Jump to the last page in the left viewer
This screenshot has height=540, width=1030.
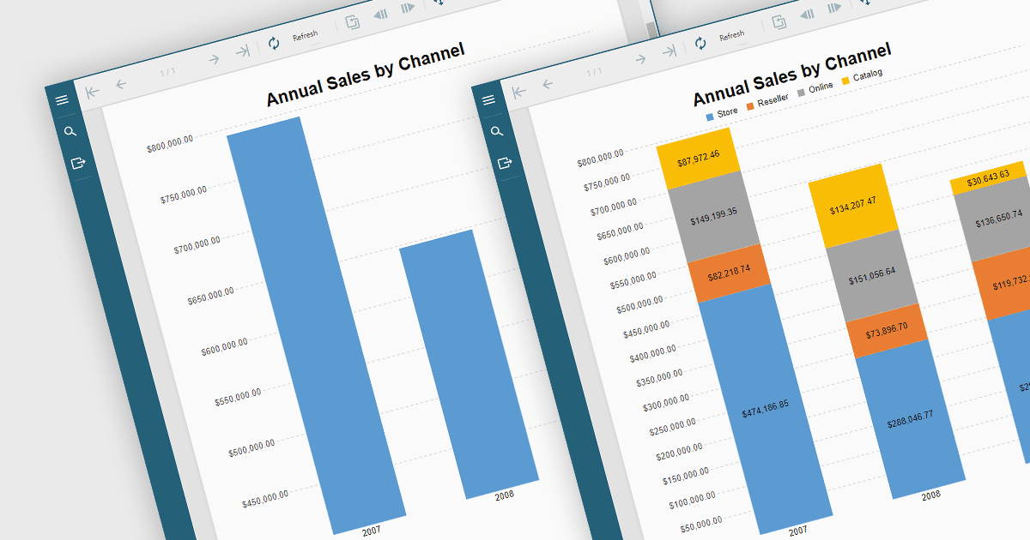pyautogui.click(x=243, y=51)
